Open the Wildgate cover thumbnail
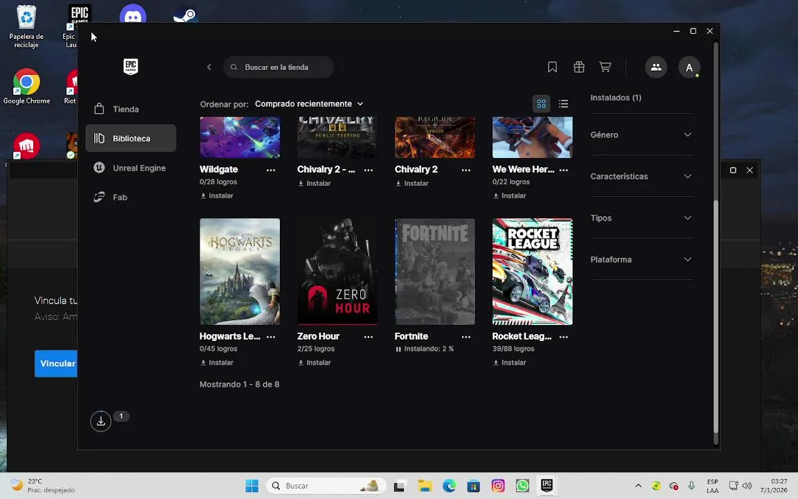 point(240,137)
